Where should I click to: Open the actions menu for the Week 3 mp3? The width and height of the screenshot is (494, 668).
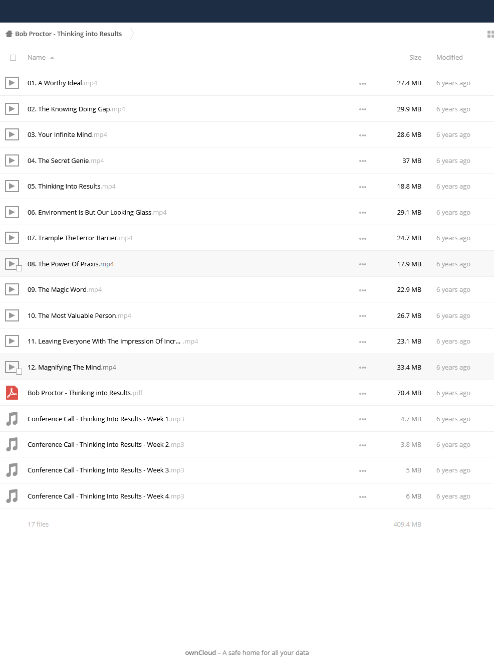coord(363,470)
